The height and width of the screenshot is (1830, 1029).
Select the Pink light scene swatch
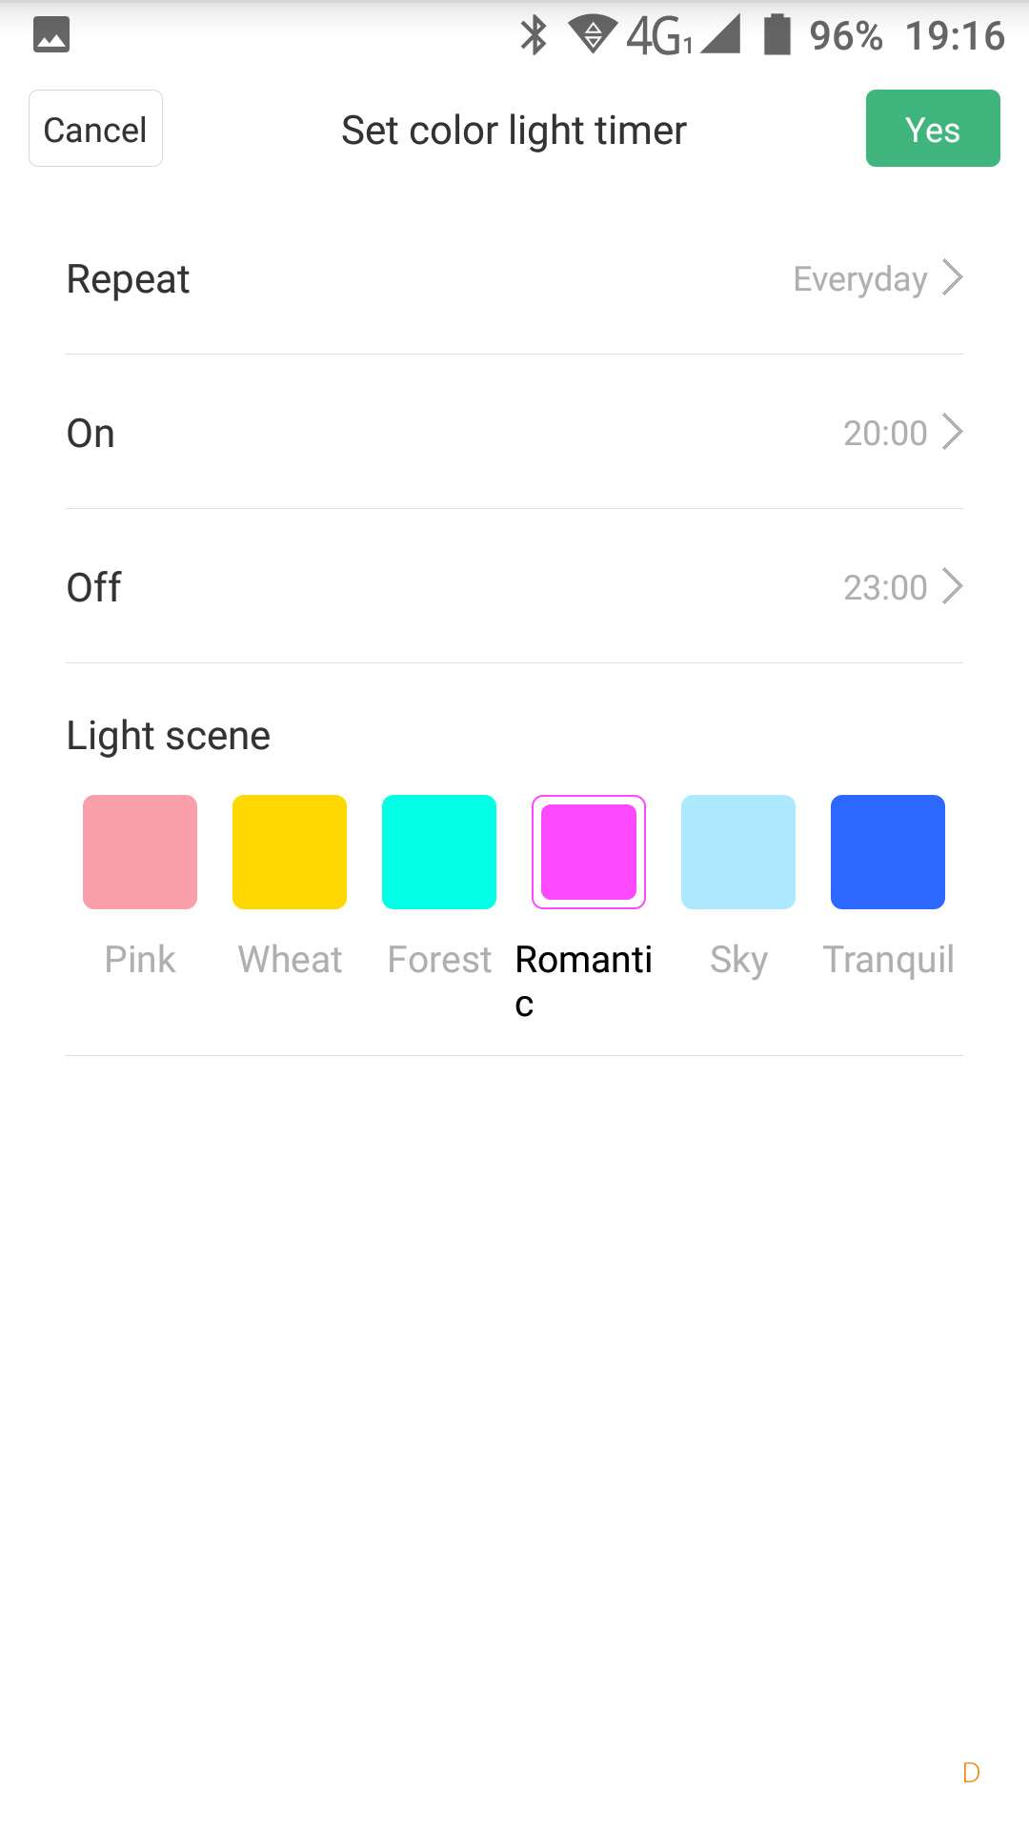click(140, 851)
